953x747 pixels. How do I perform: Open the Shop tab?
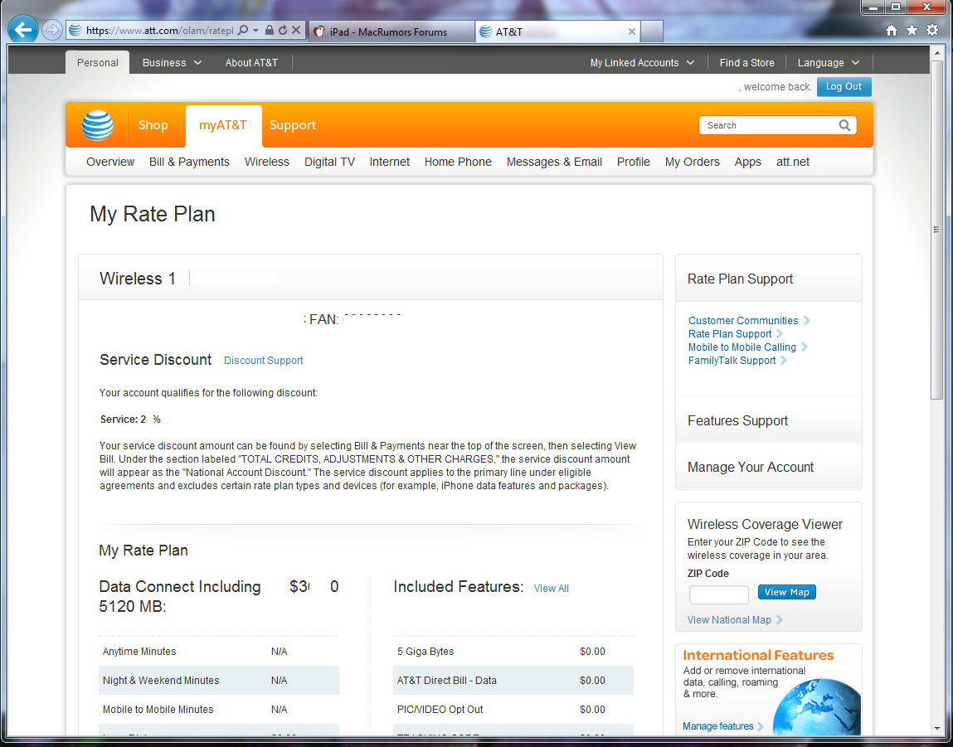[x=153, y=125]
